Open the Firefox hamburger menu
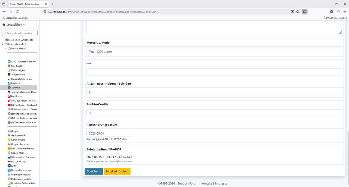This screenshot has width=349, height=187. (x=345, y=12)
